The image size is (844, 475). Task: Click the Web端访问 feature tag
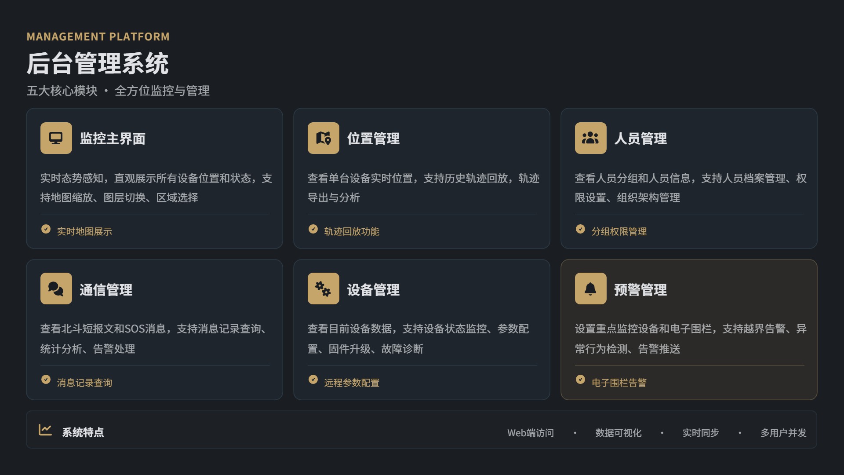click(x=530, y=433)
